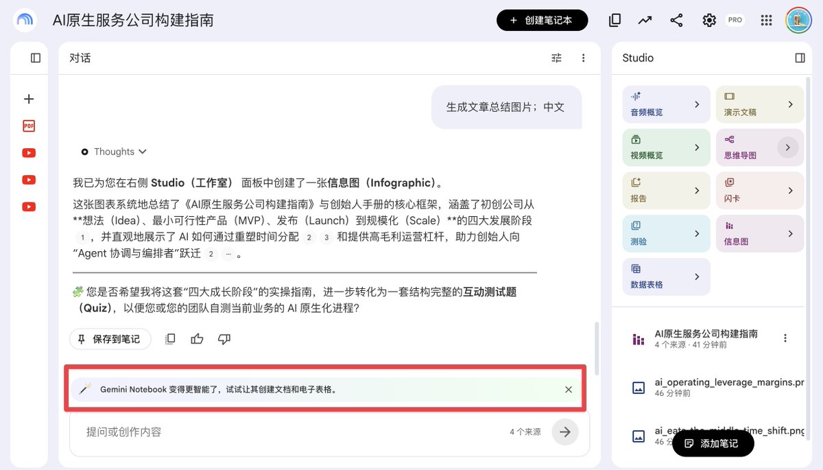Click the thumbs down icon
The height and width of the screenshot is (470, 823).
point(224,339)
